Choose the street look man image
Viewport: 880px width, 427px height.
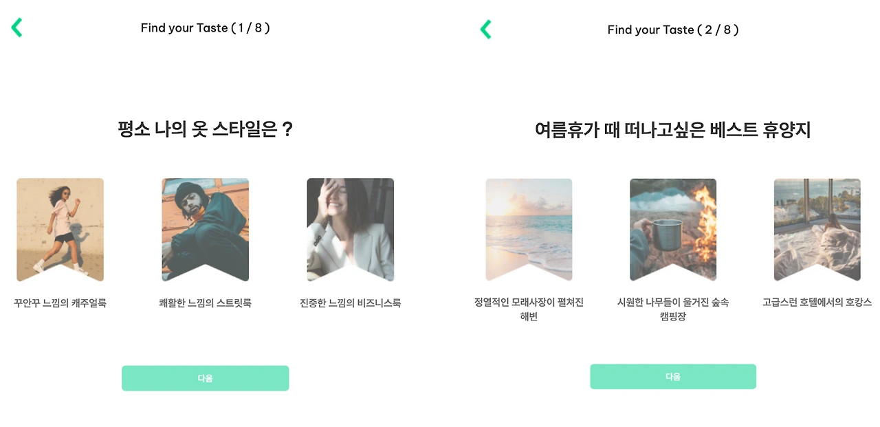point(206,230)
